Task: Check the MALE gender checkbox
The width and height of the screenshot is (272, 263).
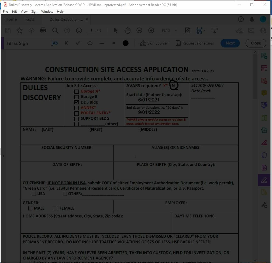Action: (30, 208)
